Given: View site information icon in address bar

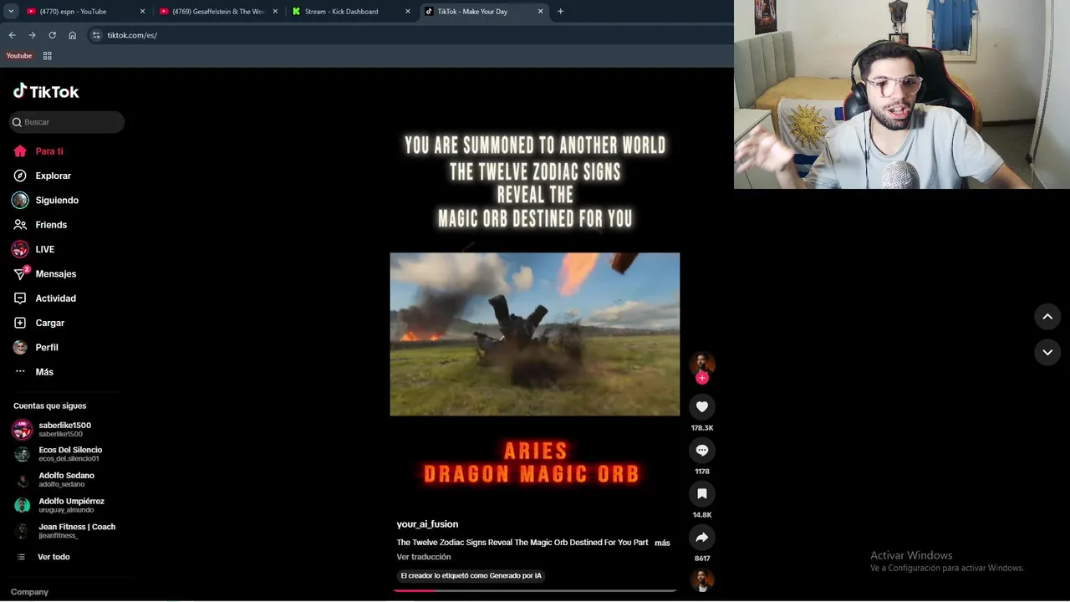Looking at the screenshot, I should click(96, 35).
